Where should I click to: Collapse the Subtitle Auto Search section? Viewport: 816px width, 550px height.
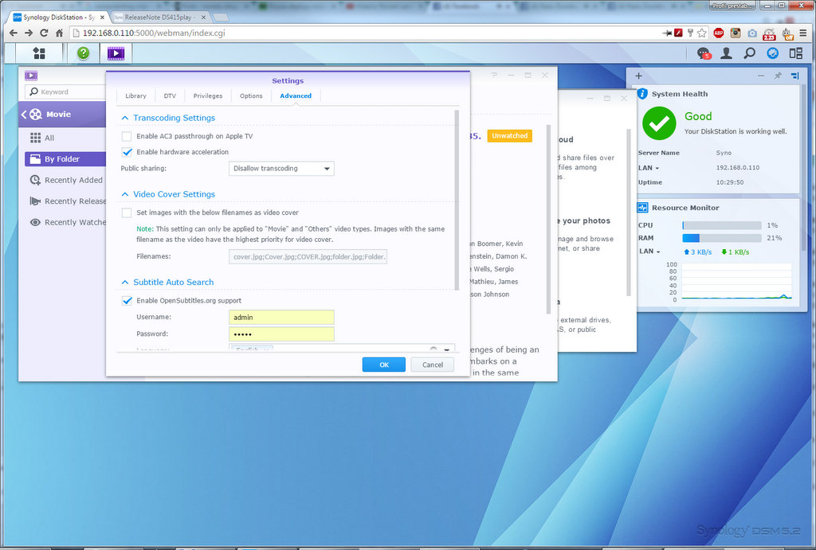tap(125, 283)
